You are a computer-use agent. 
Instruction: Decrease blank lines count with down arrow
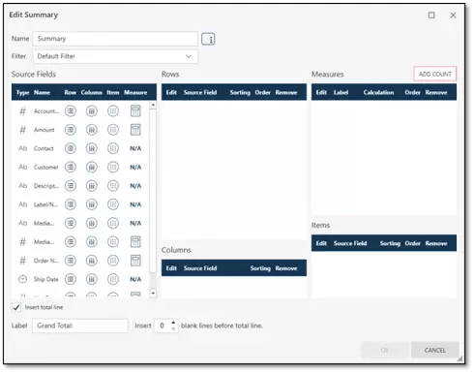click(x=173, y=328)
